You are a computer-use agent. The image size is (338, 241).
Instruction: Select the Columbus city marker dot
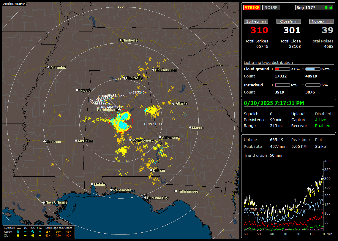pos(160,137)
